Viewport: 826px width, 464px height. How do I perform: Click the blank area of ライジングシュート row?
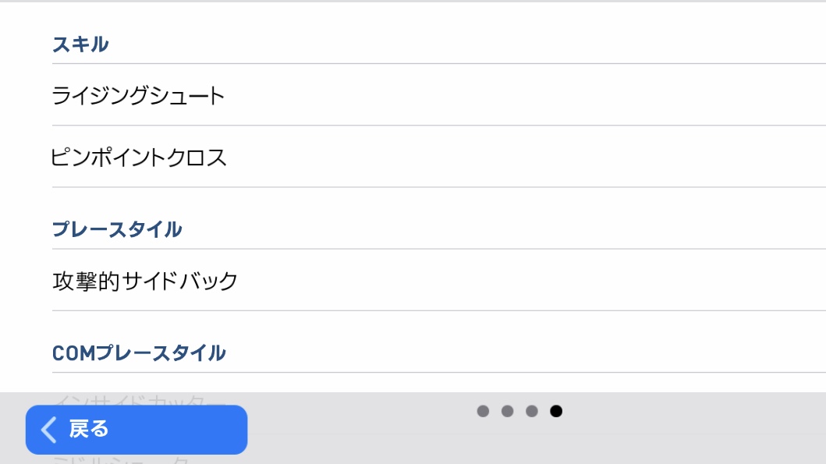(526, 95)
